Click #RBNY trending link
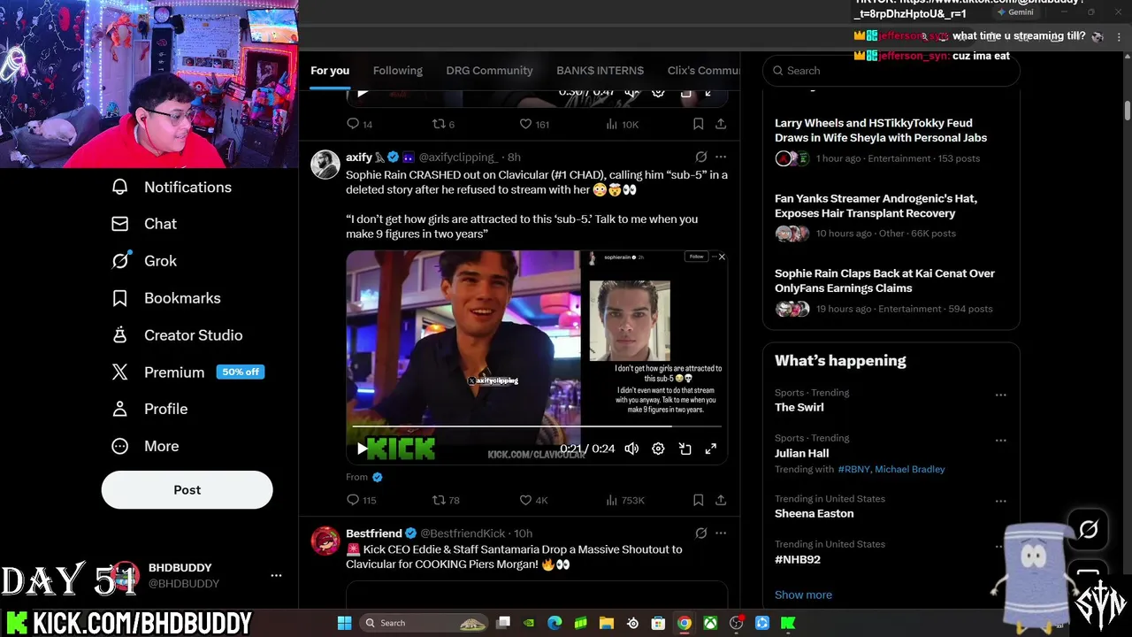The image size is (1132, 637). [853, 469]
